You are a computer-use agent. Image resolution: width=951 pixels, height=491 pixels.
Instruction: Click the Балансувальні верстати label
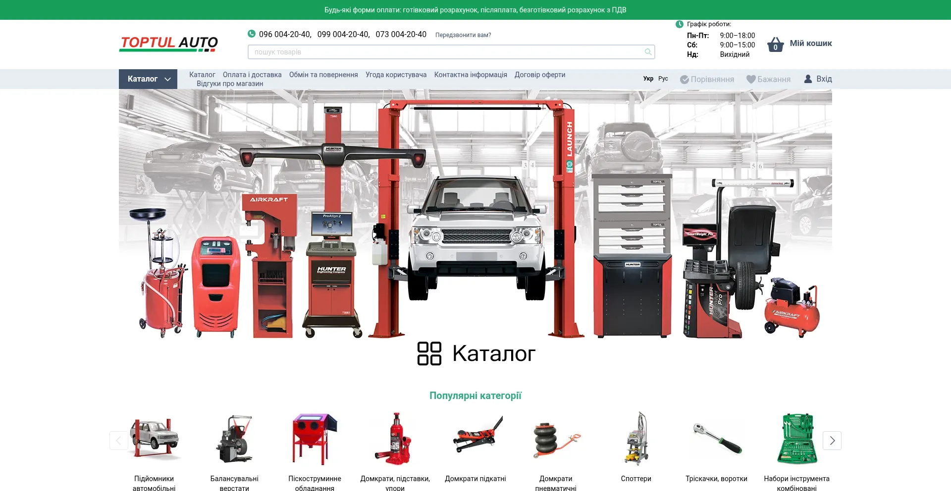coord(234,483)
